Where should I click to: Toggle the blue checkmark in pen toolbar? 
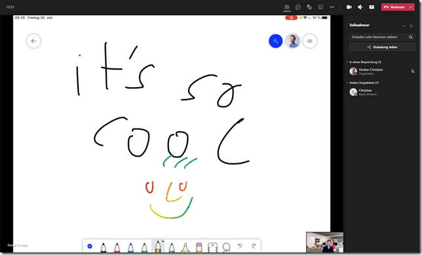click(x=90, y=246)
